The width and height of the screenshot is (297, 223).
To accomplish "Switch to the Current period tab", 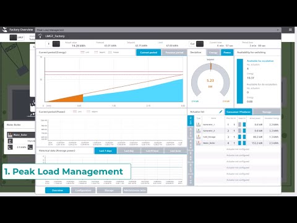I will (x=148, y=53).
